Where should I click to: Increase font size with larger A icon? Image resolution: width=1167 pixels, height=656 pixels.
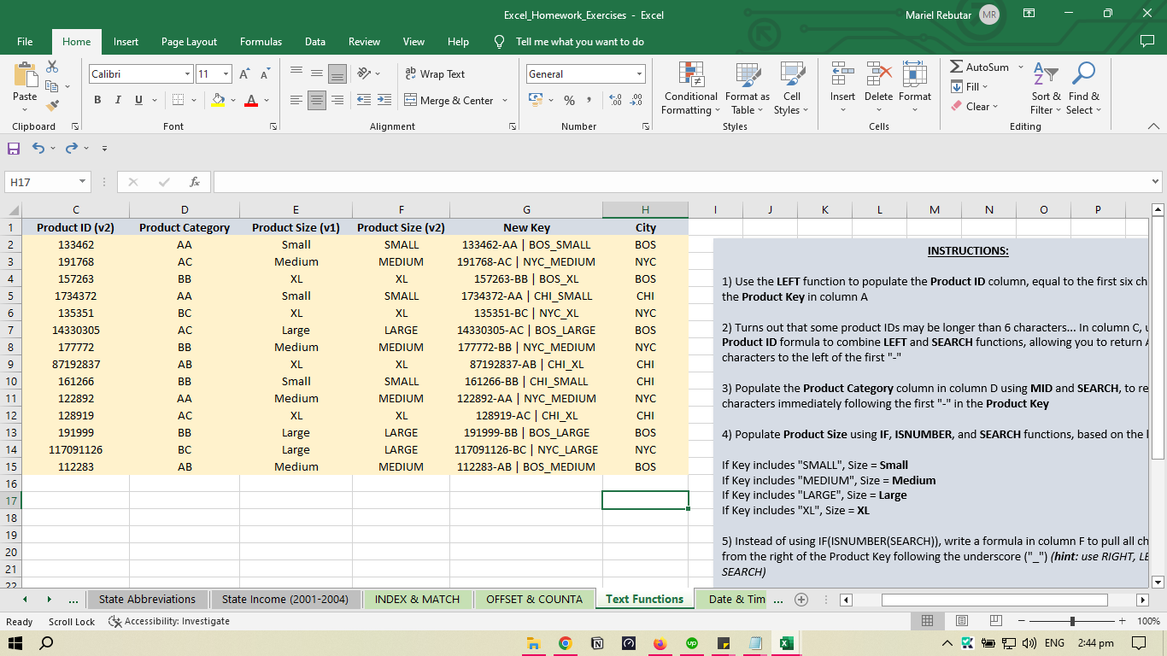coord(245,74)
